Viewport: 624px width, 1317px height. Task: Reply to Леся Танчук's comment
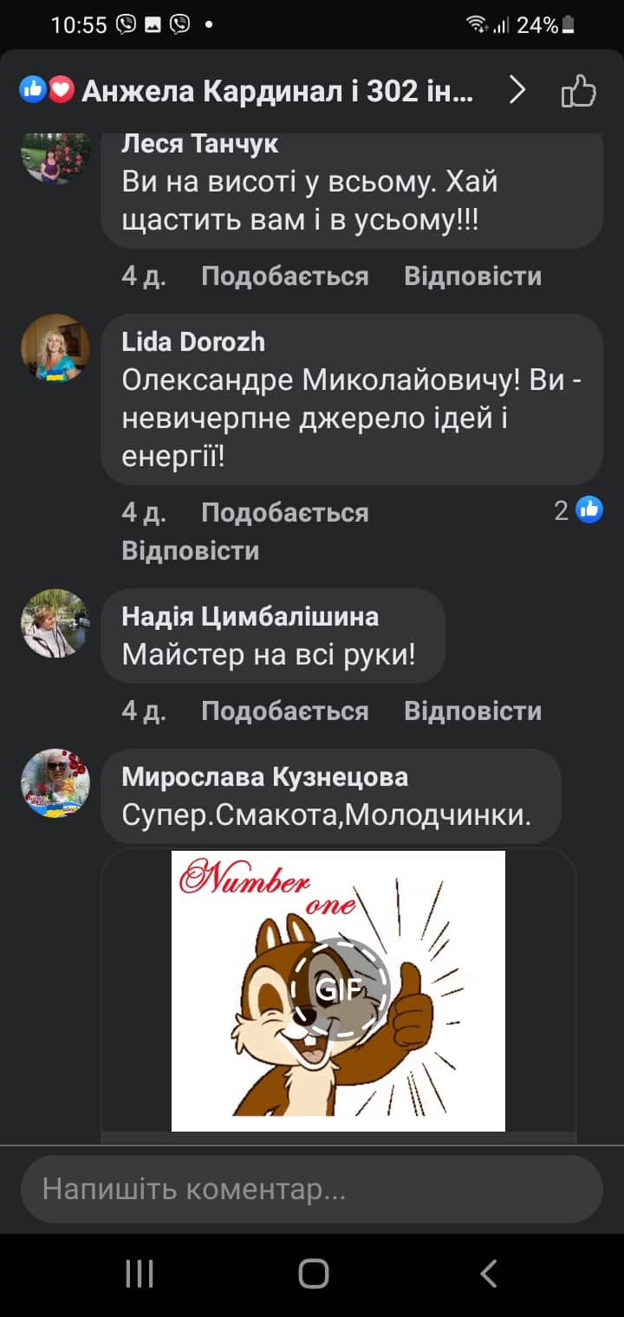tap(472, 276)
